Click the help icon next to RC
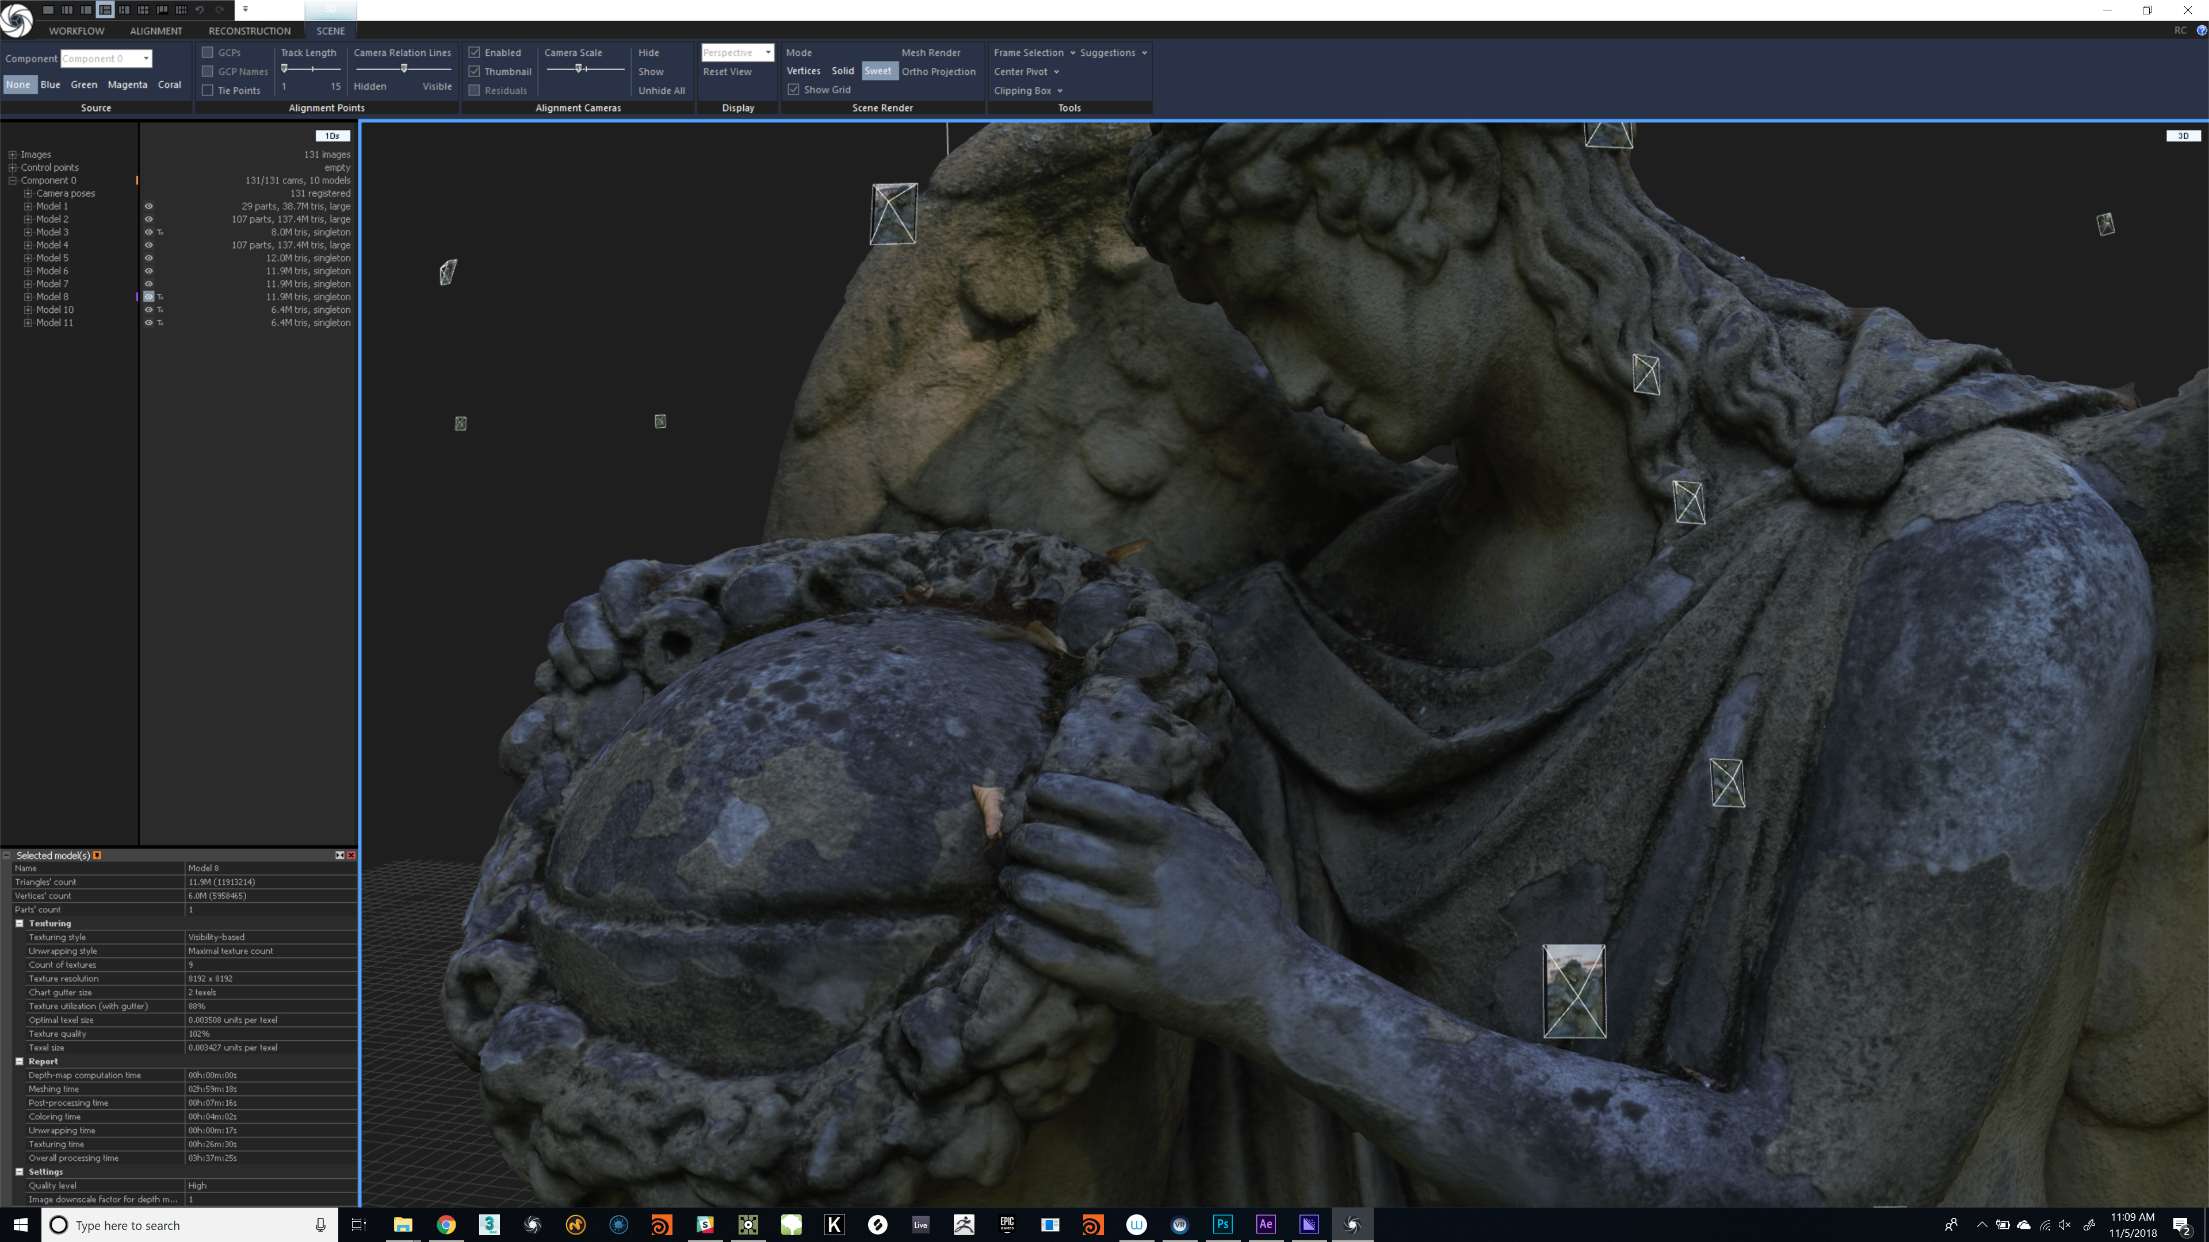2209x1242 pixels. [2200, 30]
